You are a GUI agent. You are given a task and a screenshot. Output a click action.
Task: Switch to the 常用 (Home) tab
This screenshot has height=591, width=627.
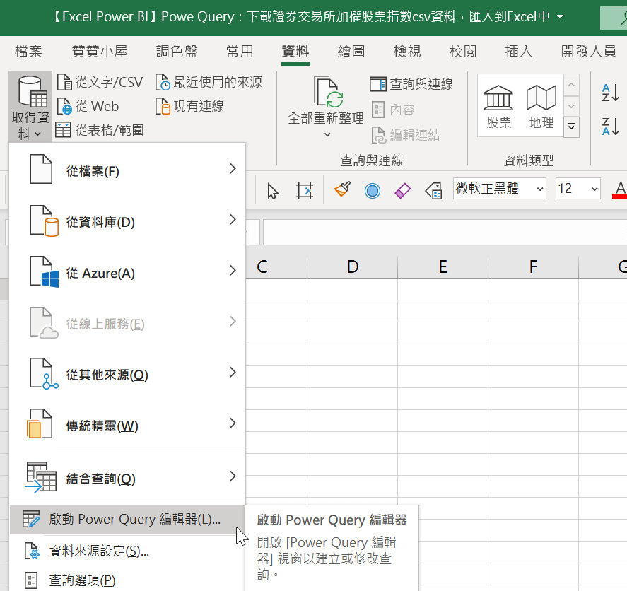click(240, 51)
